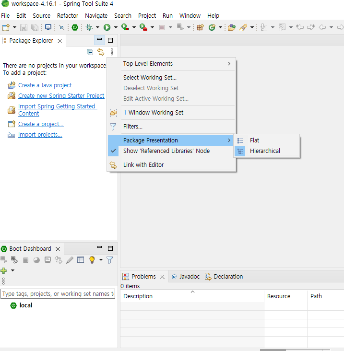Viewport: 344px width, 351px height.
Task: Click Import projects... link
Action: click(40, 135)
